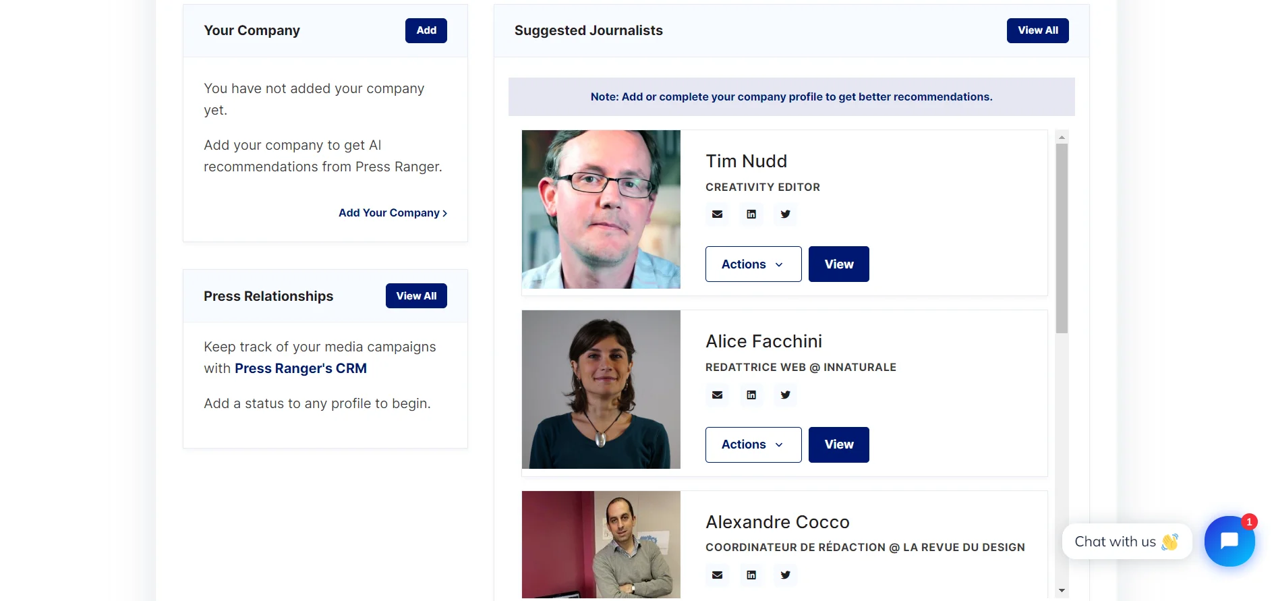View all Press Relationships
1272x601 pixels.
coord(416,296)
